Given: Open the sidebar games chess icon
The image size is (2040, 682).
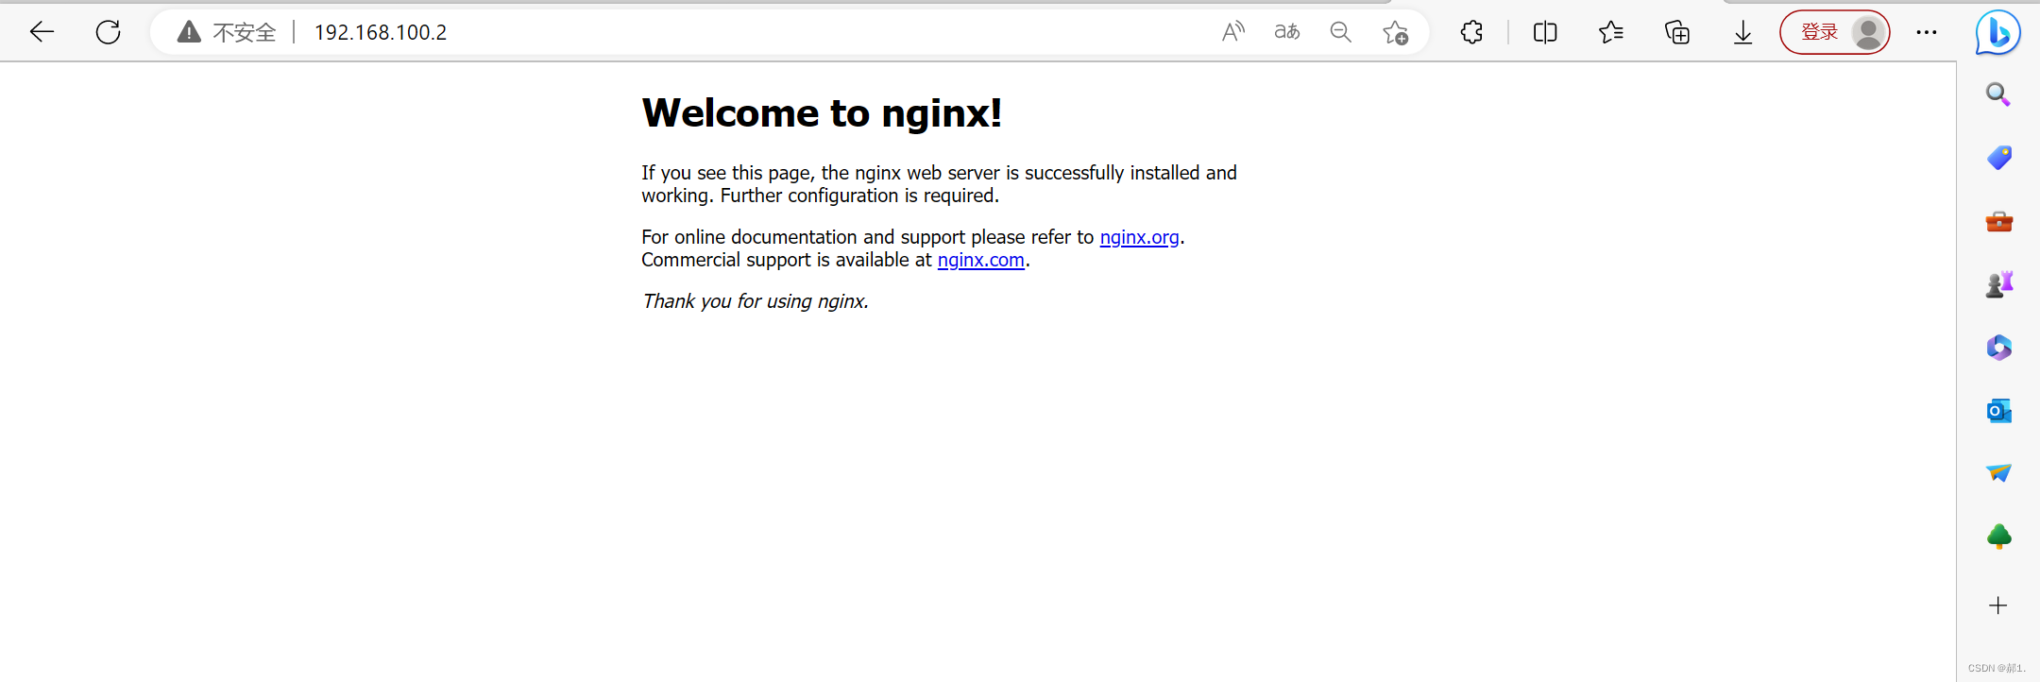Looking at the screenshot, I should point(1998,284).
